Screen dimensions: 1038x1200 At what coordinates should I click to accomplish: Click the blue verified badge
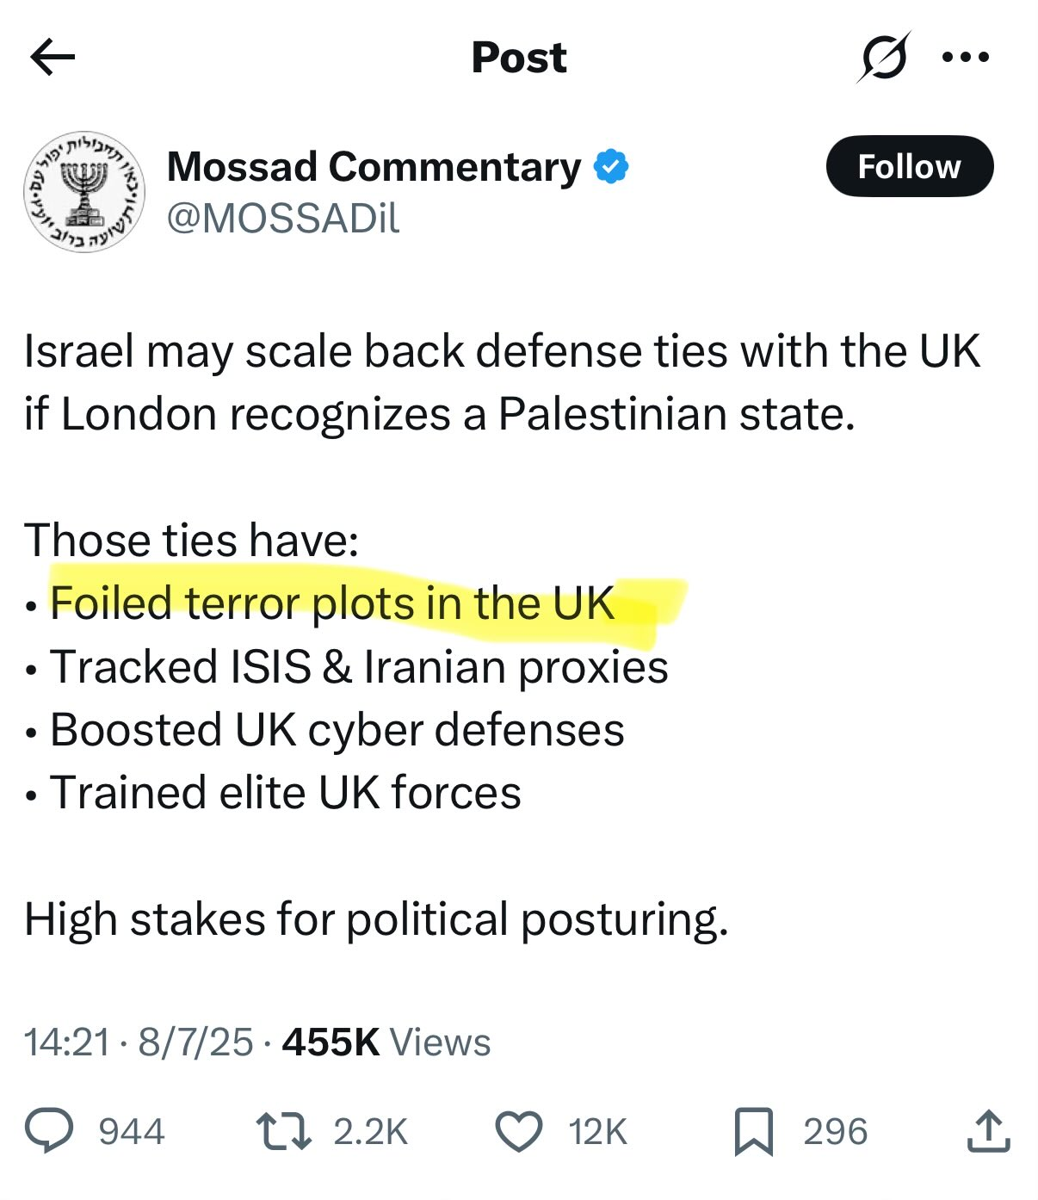click(611, 166)
